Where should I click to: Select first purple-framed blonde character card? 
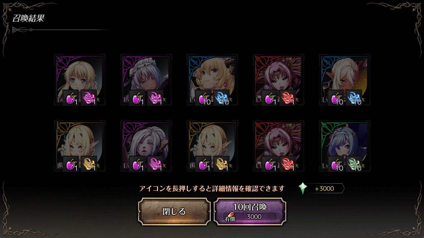[79, 80]
